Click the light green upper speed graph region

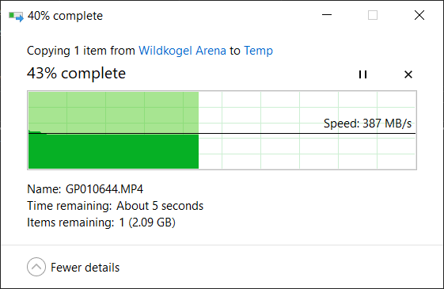(x=113, y=112)
